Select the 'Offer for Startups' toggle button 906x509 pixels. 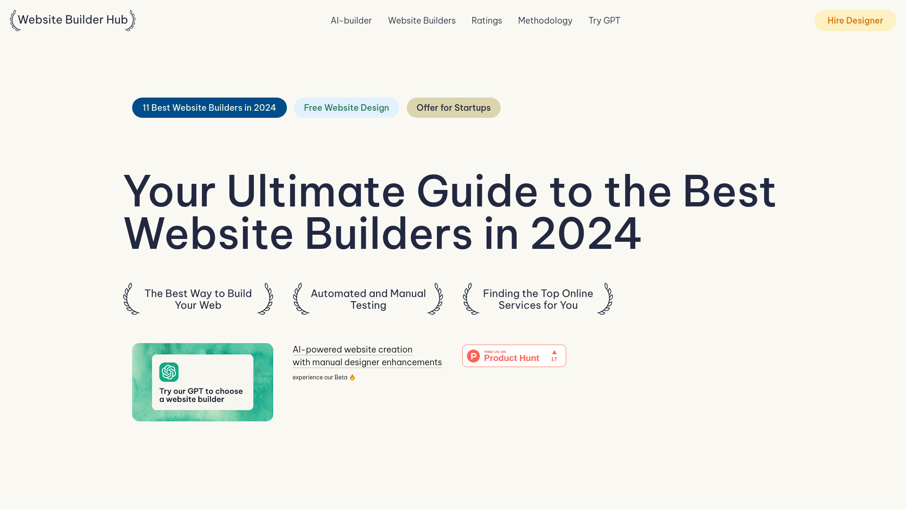click(453, 107)
